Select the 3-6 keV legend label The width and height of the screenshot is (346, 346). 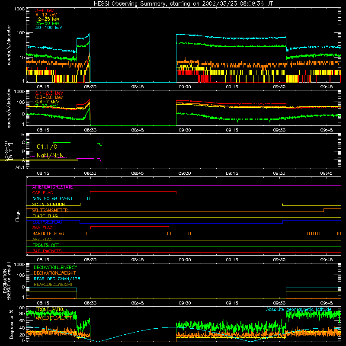point(45,10)
